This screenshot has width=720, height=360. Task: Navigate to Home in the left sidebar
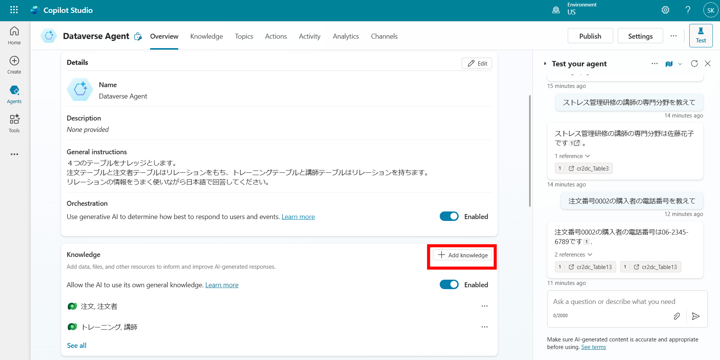point(14,35)
